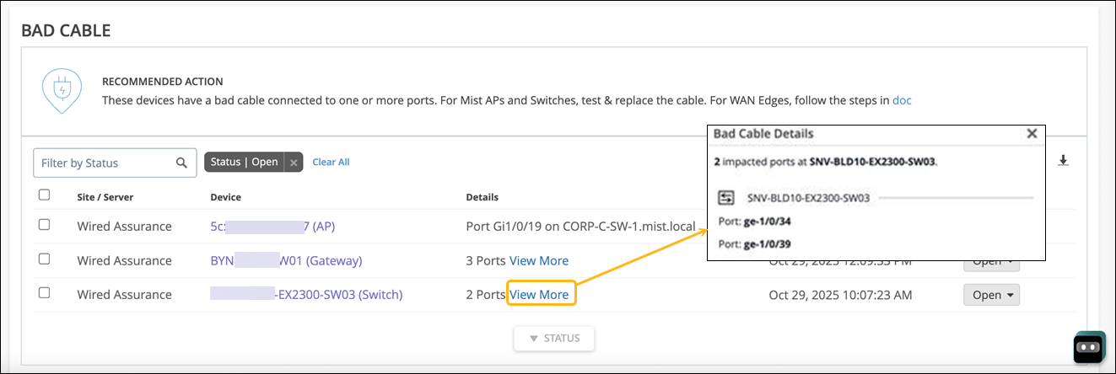This screenshot has width=1116, height=374.
Task: Click the Status | Open filter tag
Action: (x=244, y=163)
